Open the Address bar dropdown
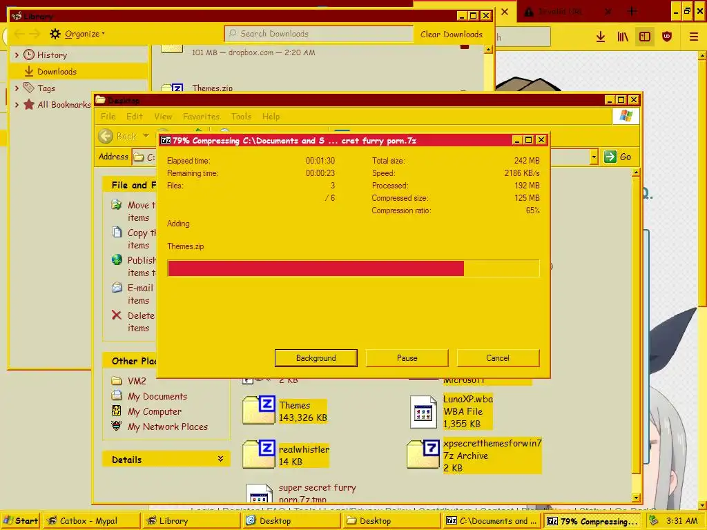The image size is (707, 530). click(x=594, y=157)
